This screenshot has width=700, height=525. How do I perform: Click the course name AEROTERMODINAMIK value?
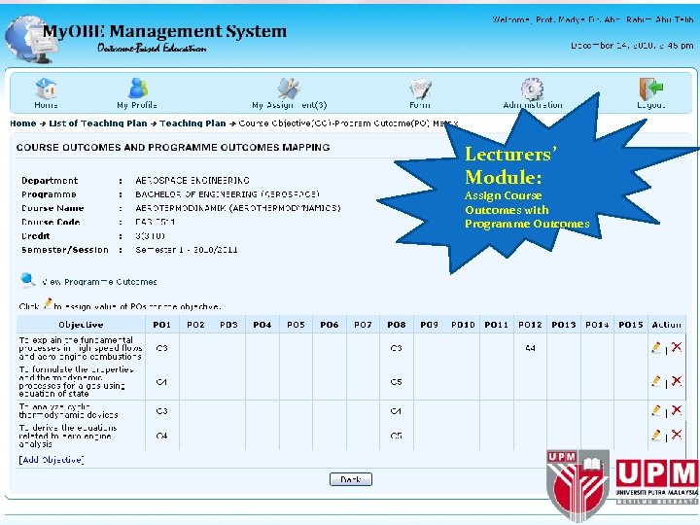click(238, 208)
